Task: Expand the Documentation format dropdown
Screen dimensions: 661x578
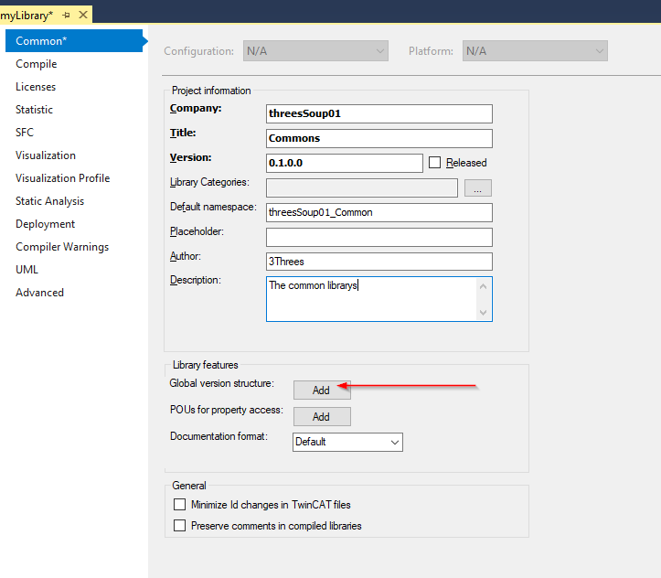Action: click(347, 443)
